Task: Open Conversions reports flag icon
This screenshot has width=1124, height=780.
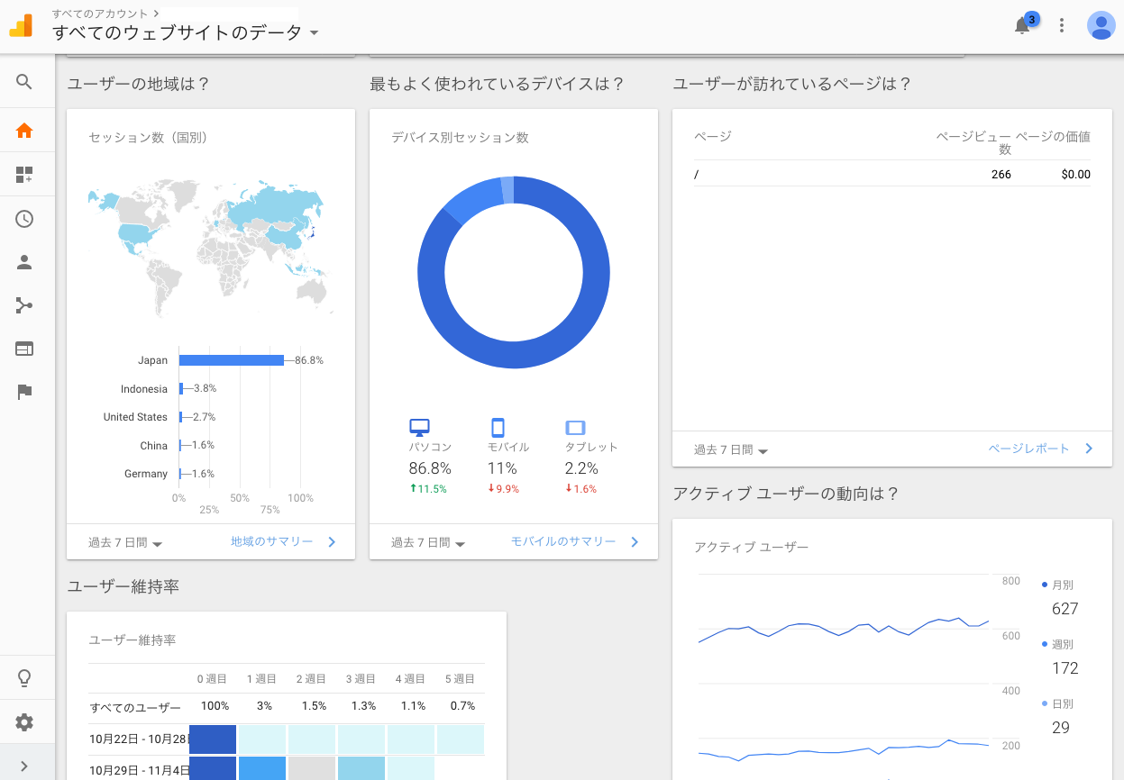Action: 24,392
